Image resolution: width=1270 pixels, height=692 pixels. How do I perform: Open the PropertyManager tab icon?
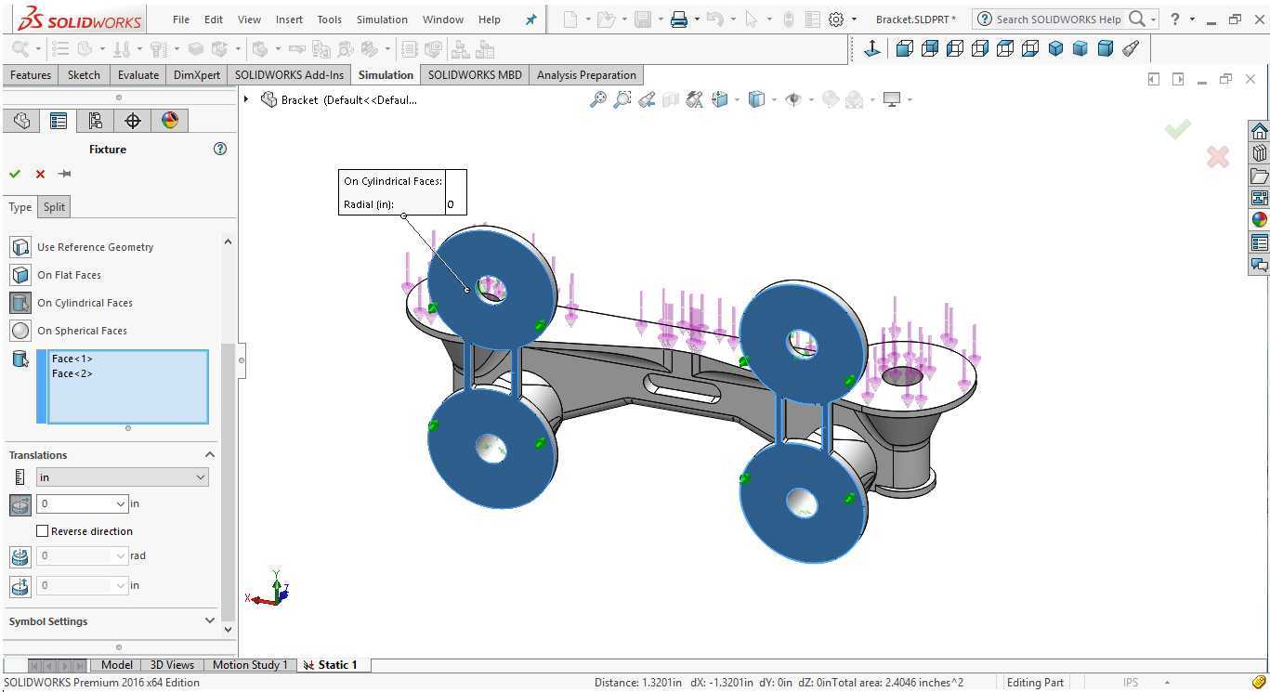click(x=59, y=121)
